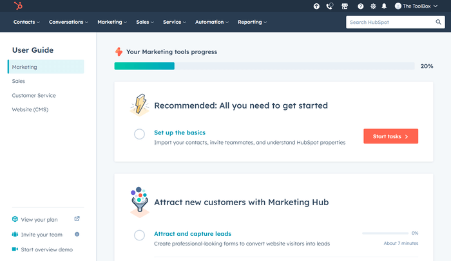Click the Start tasks button
451x261 pixels.
click(x=390, y=136)
